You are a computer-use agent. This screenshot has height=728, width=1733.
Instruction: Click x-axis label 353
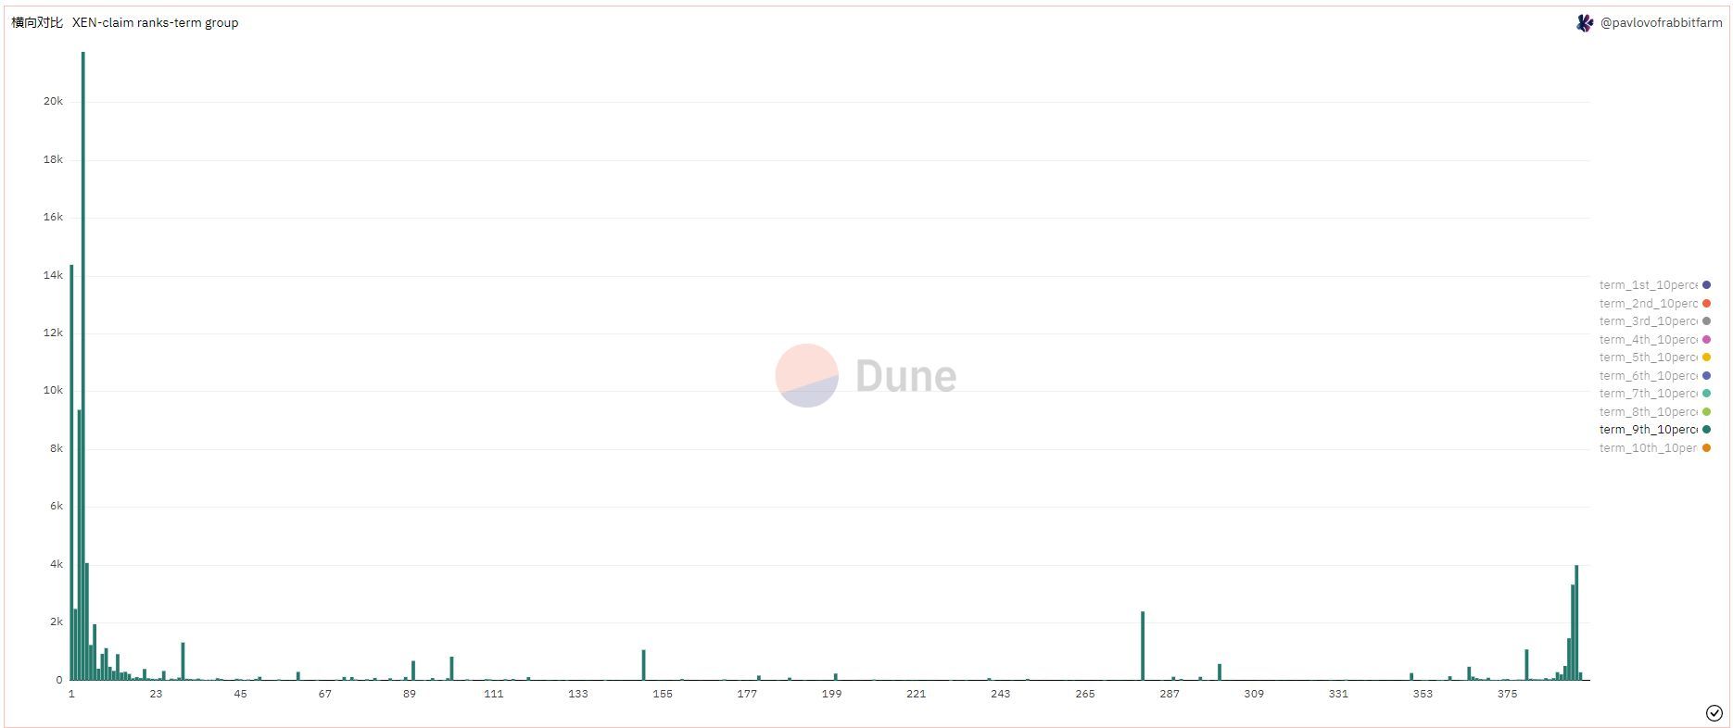tap(1423, 694)
